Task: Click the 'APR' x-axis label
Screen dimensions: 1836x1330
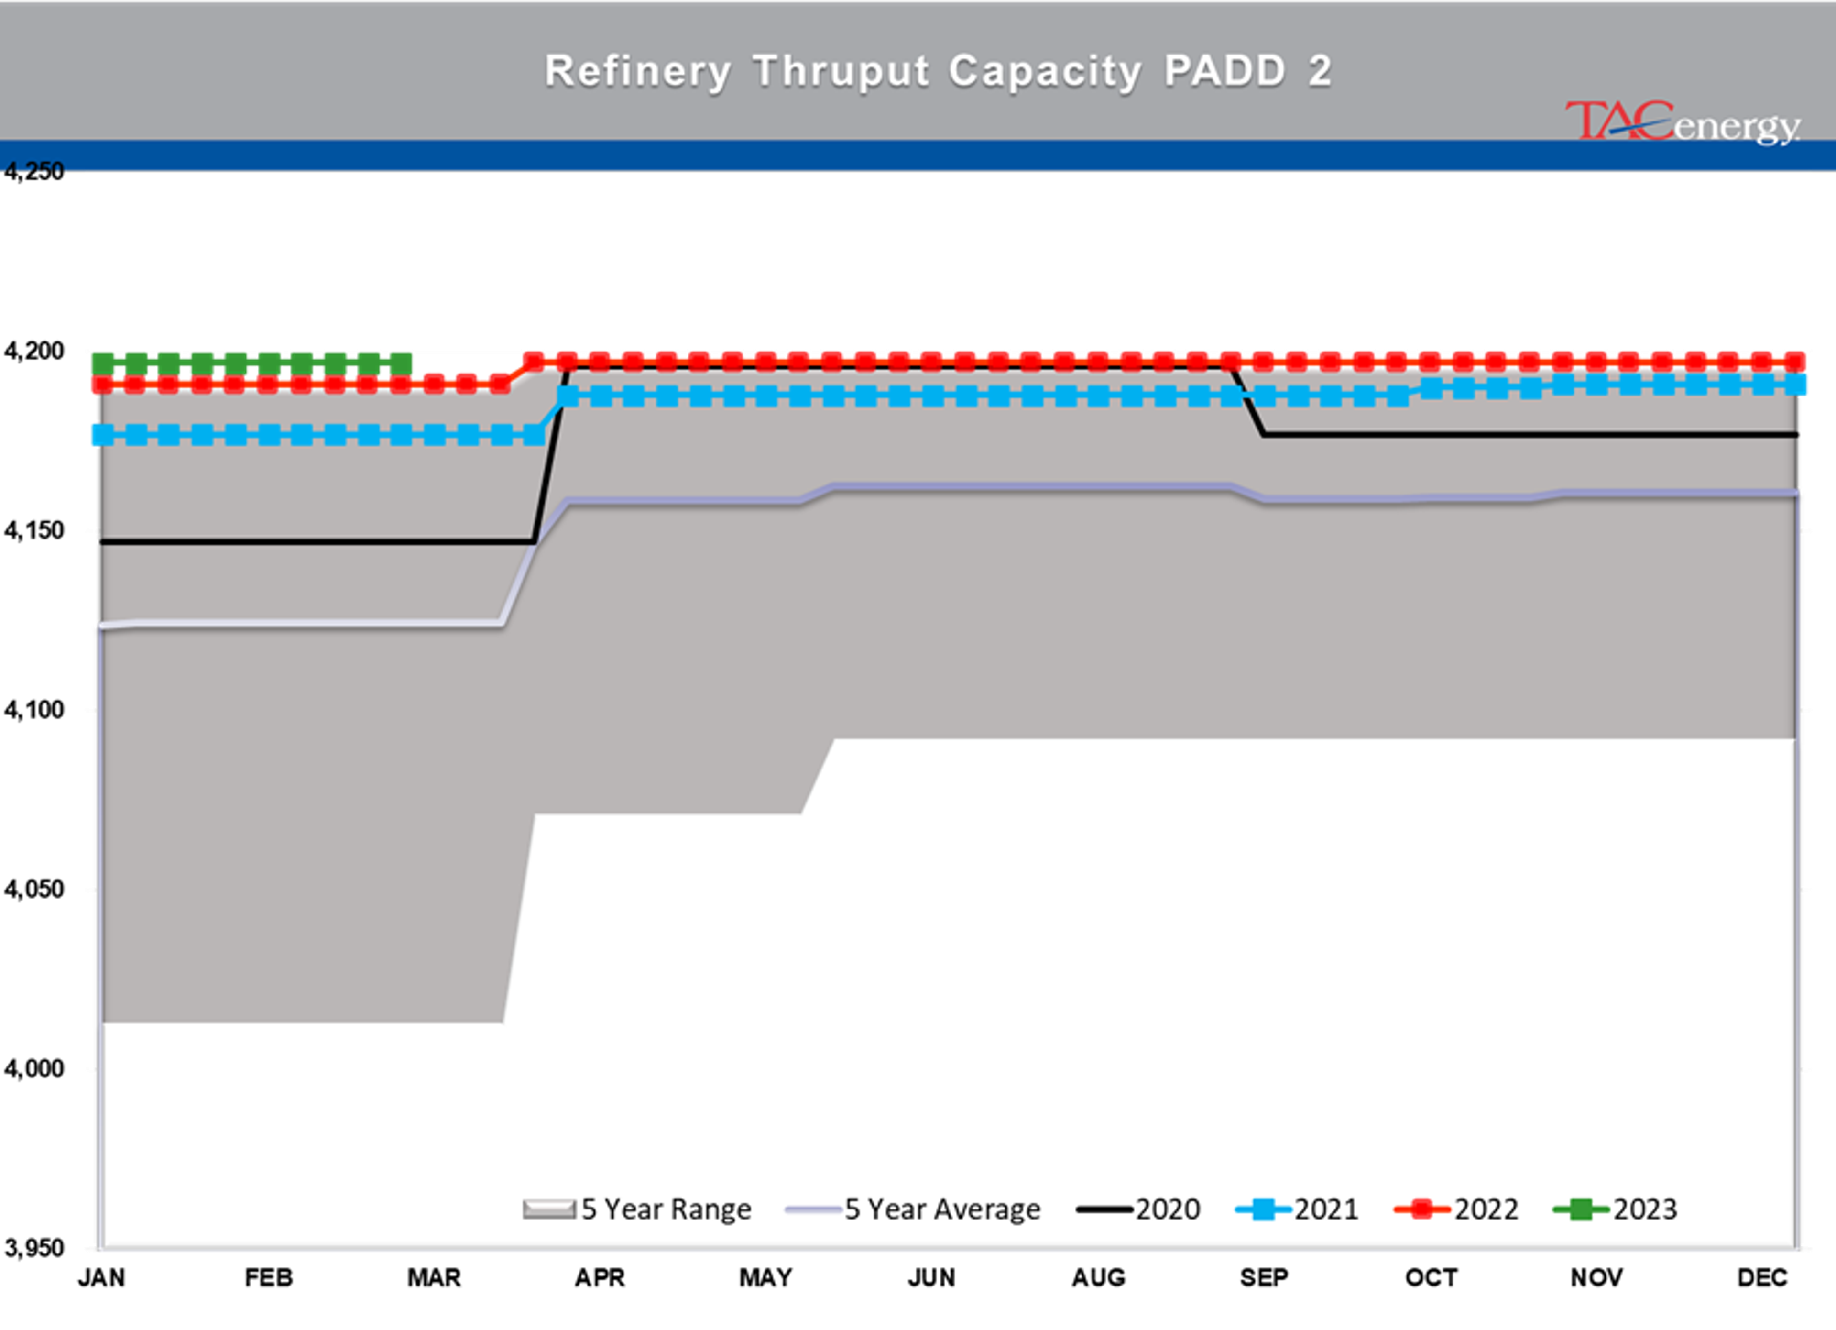Action: [x=600, y=1278]
